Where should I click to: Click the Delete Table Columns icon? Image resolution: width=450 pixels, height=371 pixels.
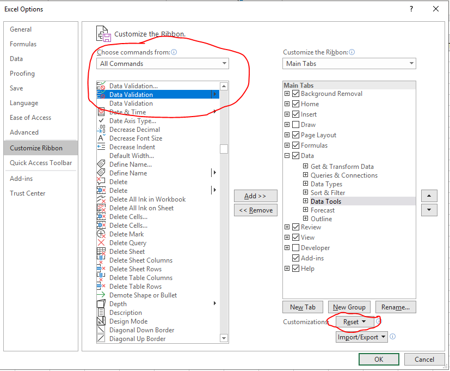101,278
